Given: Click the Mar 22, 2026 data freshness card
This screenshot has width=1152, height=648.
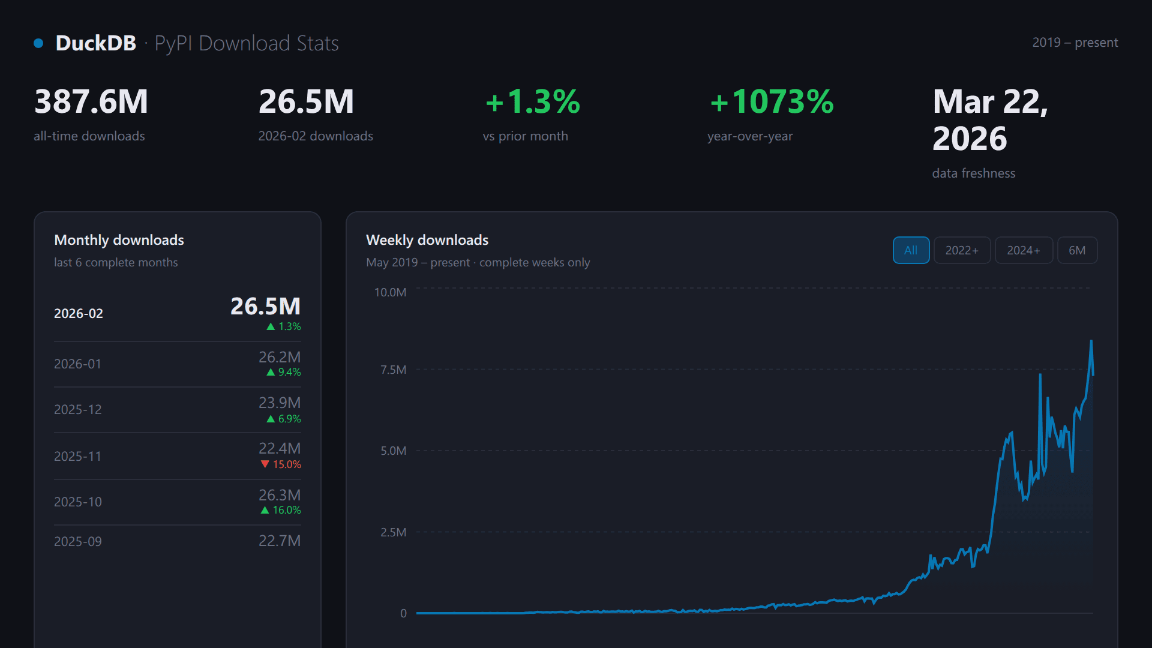Looking at the screenshot, I should point(990,120).
